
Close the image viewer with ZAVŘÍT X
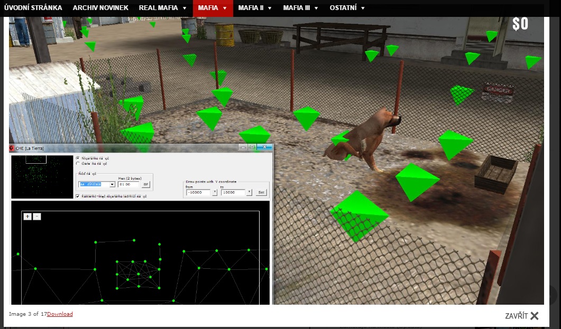pos(521,316)
